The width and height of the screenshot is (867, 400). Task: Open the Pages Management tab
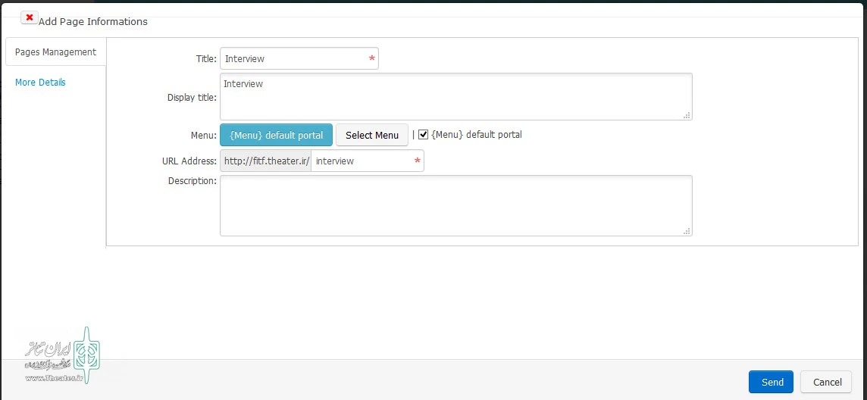55,52
